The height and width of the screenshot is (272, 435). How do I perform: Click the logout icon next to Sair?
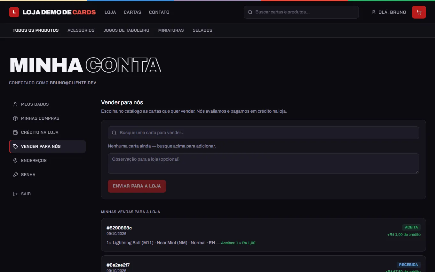pos(15,194)
